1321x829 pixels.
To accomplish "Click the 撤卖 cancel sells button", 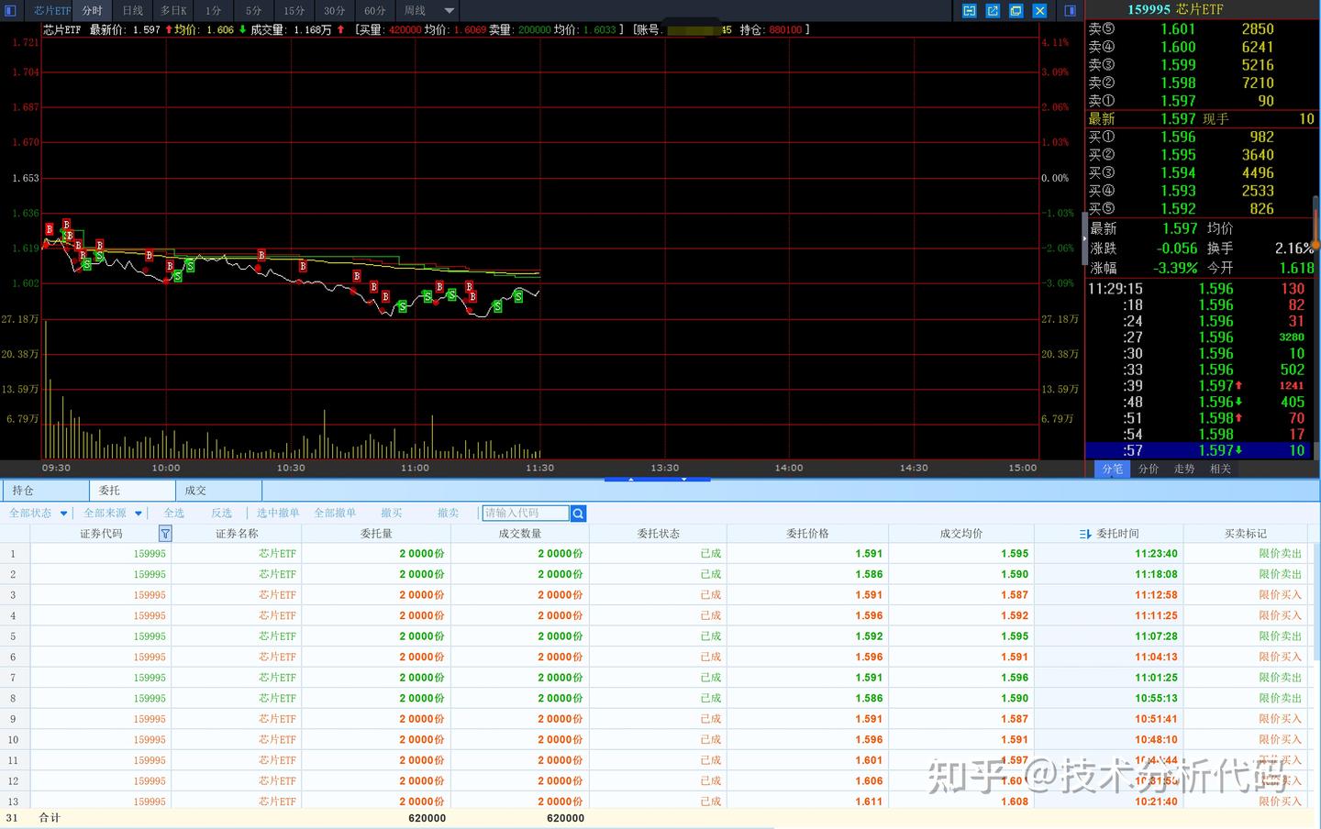I will (x=449, y=514).
